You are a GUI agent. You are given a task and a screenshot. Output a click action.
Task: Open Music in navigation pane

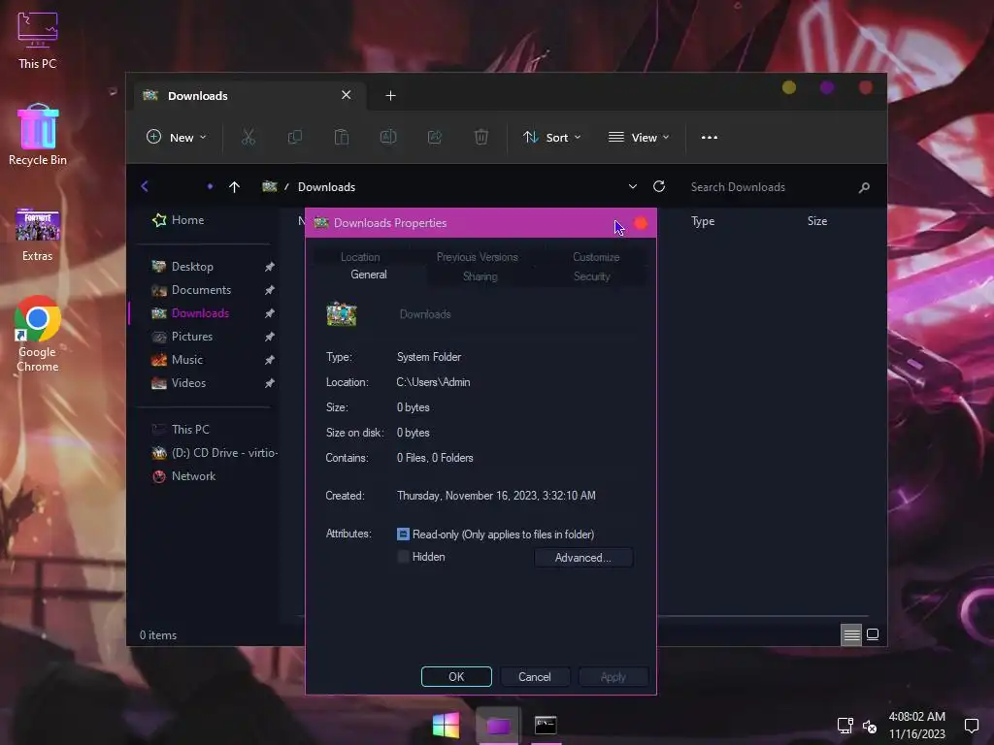(187, 360)
